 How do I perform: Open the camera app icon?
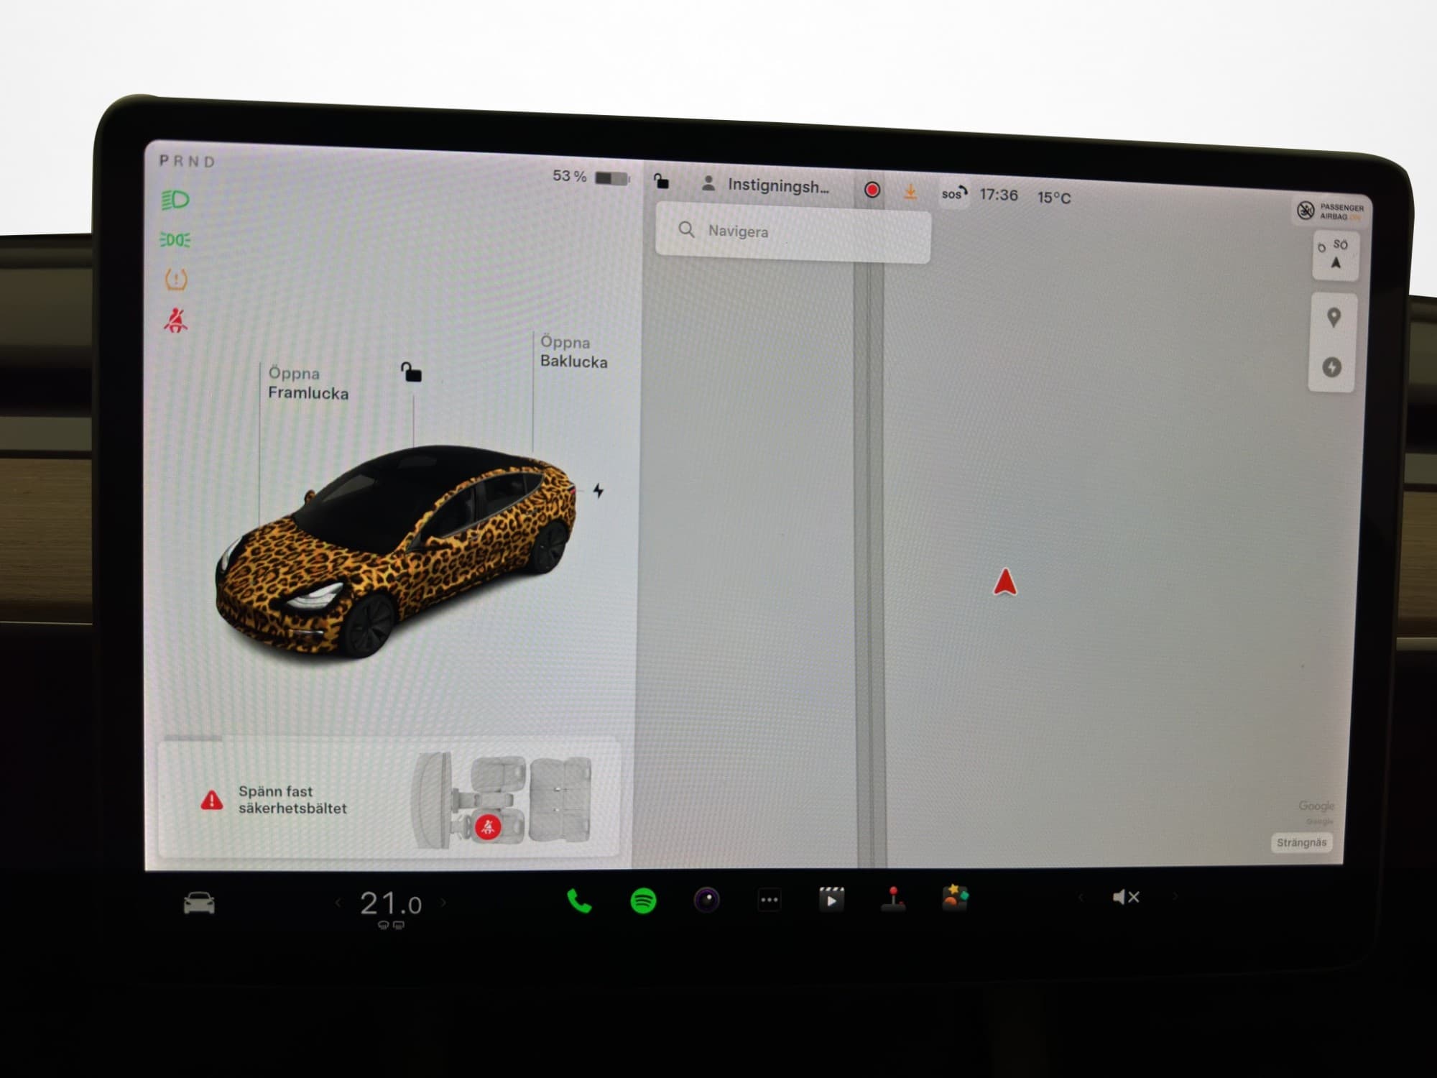coord(706,900)
